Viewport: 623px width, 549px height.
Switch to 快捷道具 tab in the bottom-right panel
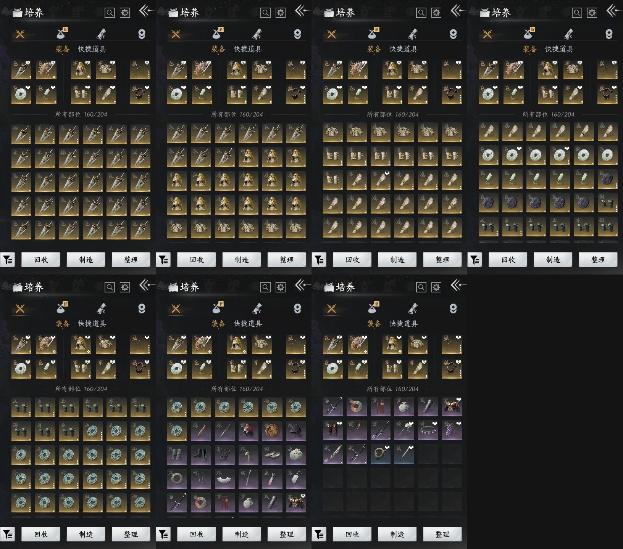403,324
